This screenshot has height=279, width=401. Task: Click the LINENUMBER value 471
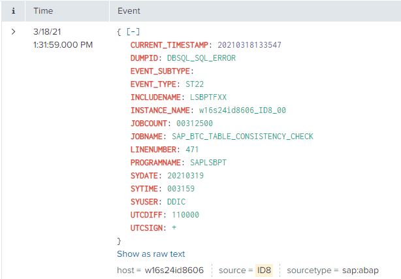click(x=192, y=150)
